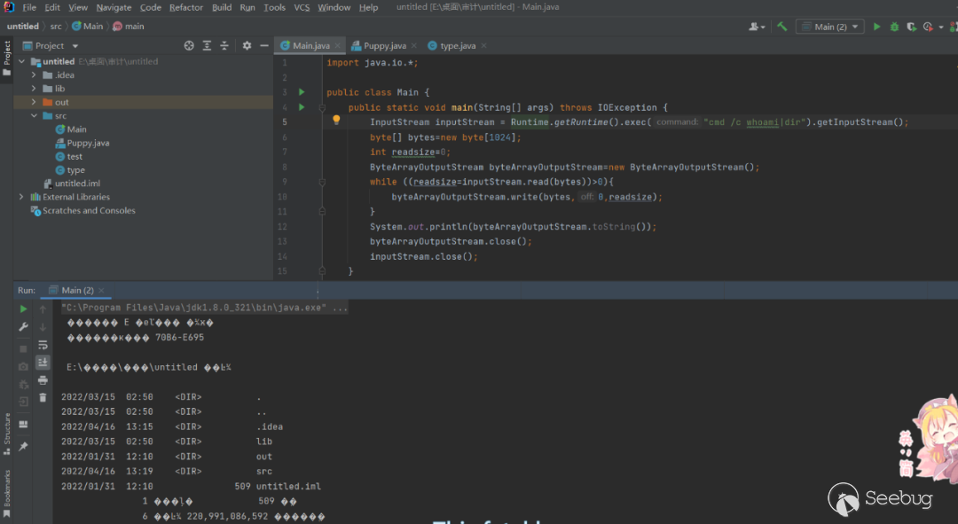958x524 pixels.
Task: Click the locate file crosshair icon in Project panel
Action: (189, 45)
